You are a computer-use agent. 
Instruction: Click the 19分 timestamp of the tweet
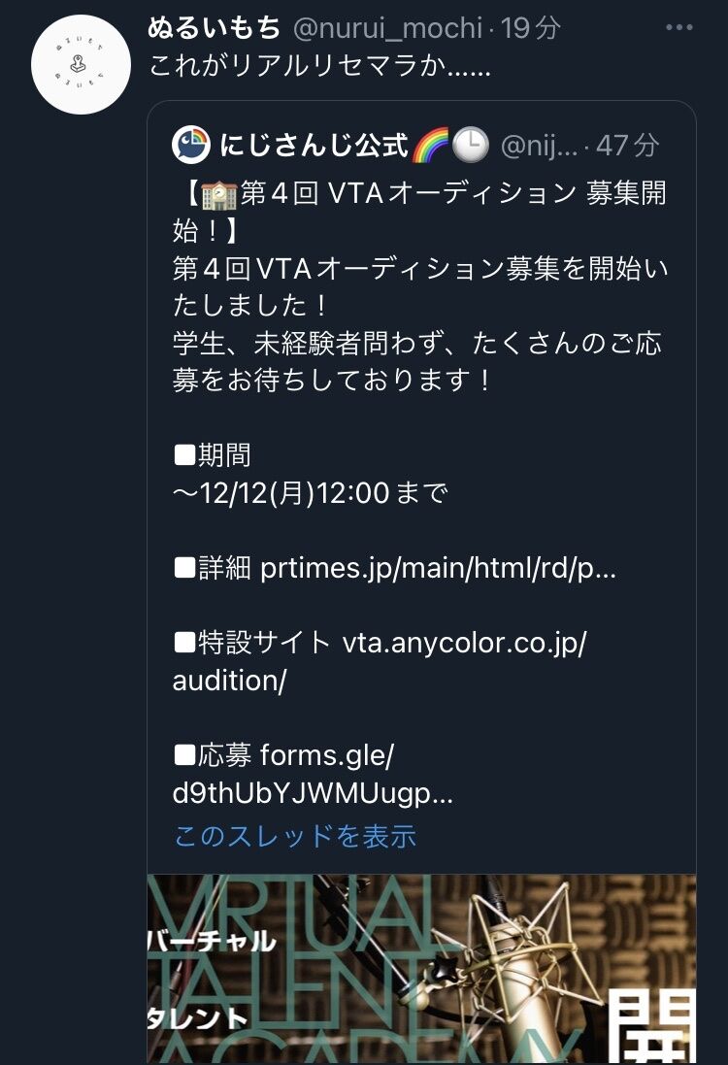[x=531, y=28]
